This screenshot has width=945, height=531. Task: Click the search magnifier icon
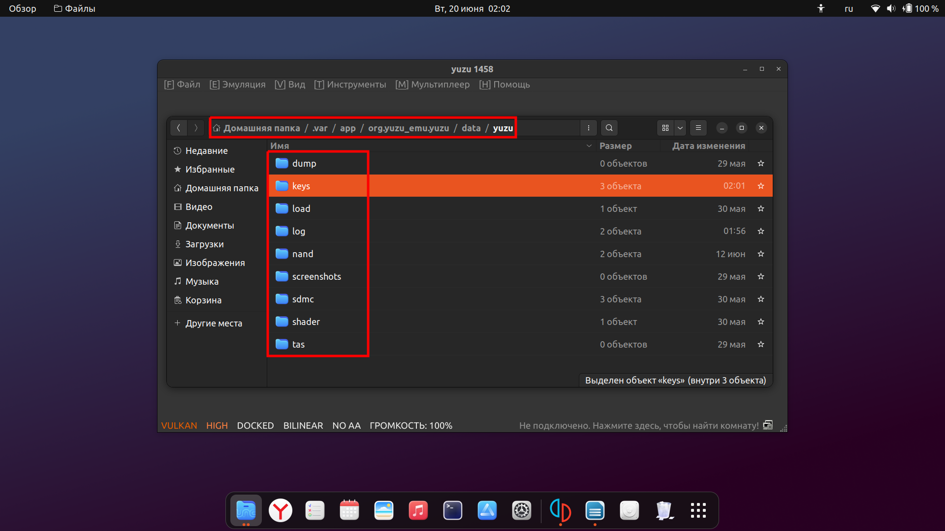609,128
